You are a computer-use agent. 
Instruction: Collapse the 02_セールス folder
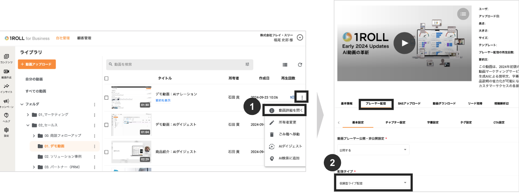[28, 125]
